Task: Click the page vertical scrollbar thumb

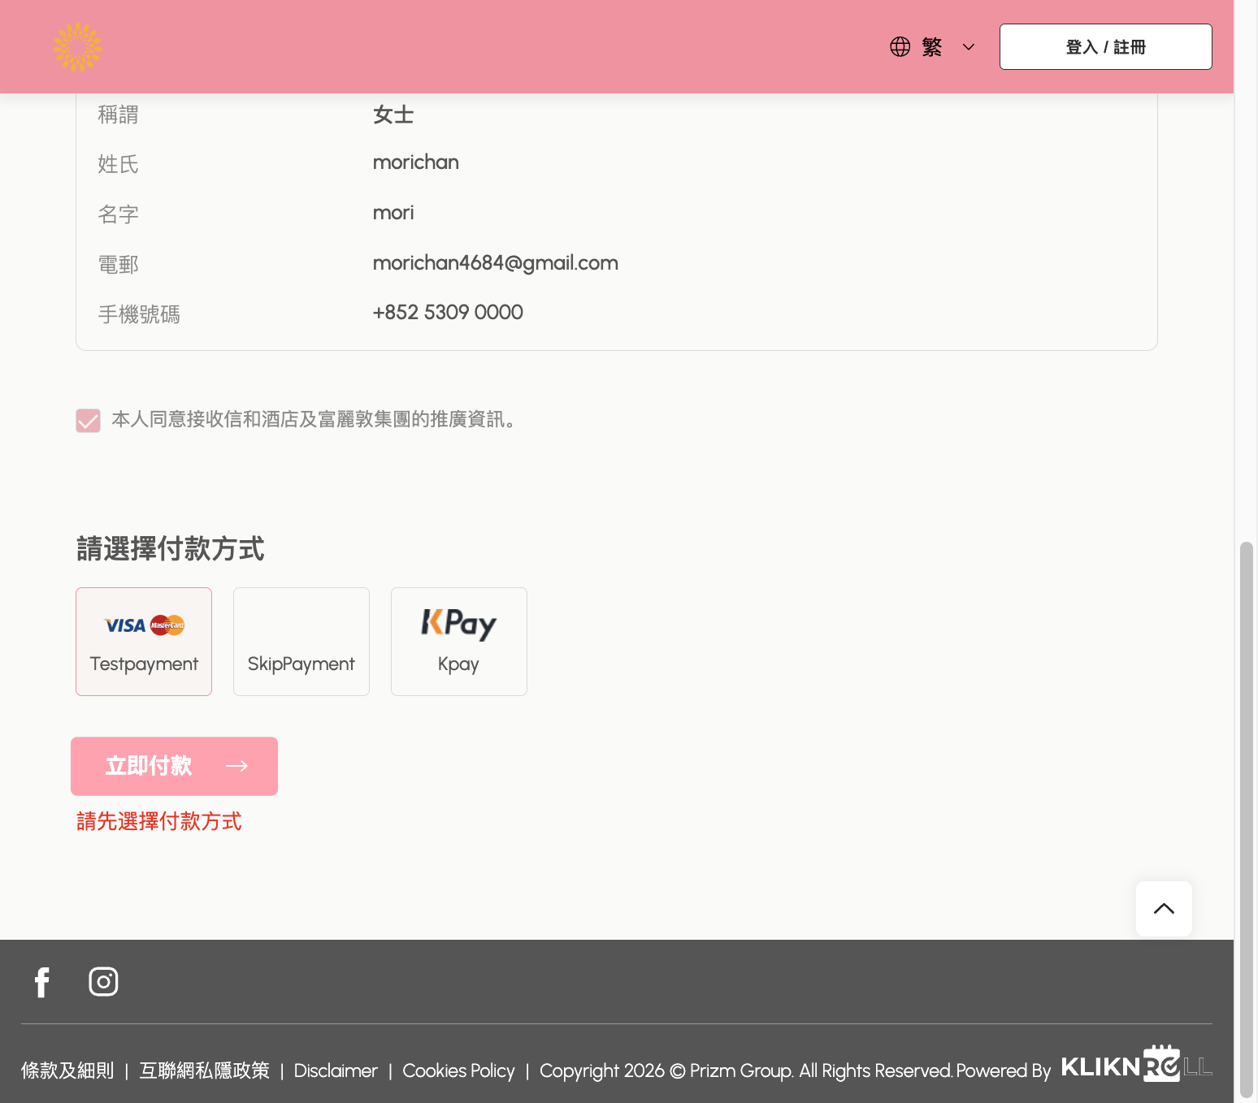Action: (1246, 819)
